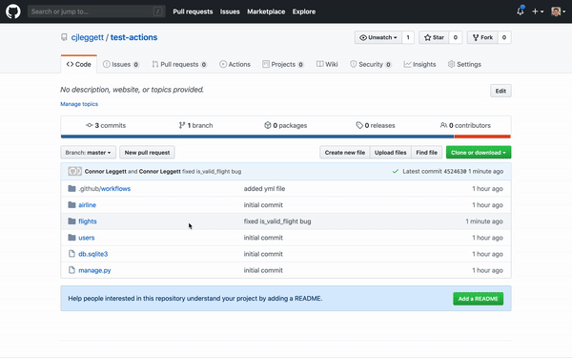The width and height of the screenshot is (572, 358).
Task: Open the Unwatch notifications dropdown
Action: 378,37
